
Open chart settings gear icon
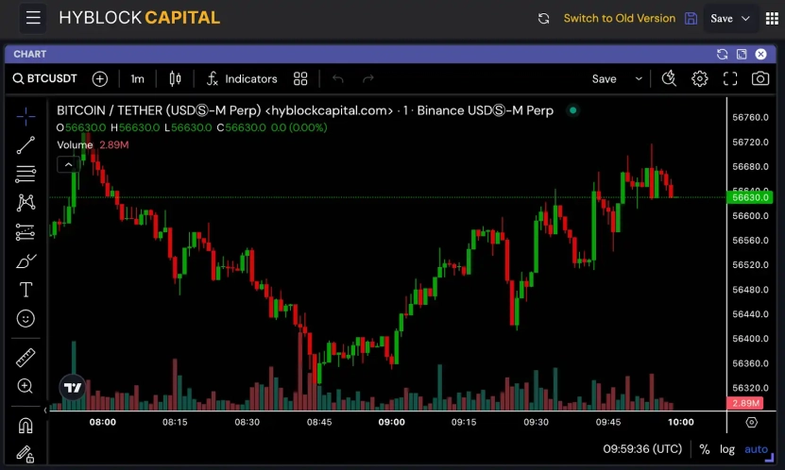pyautogui.click(x=700, y=78)
